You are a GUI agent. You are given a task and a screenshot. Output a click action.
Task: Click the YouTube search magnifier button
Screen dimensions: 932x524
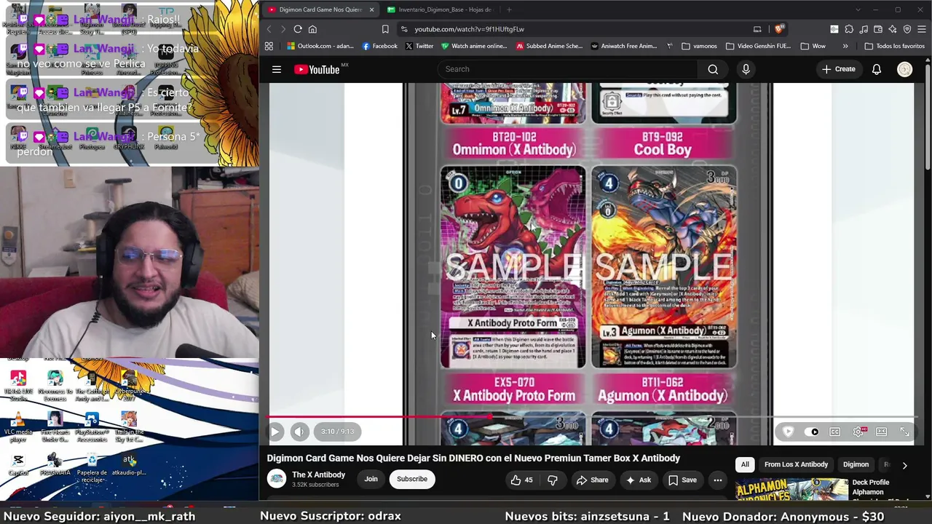point(713,69)
